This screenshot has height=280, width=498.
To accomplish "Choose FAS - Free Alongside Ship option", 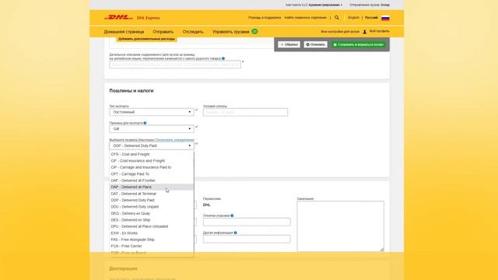I will tap(152, 240).
